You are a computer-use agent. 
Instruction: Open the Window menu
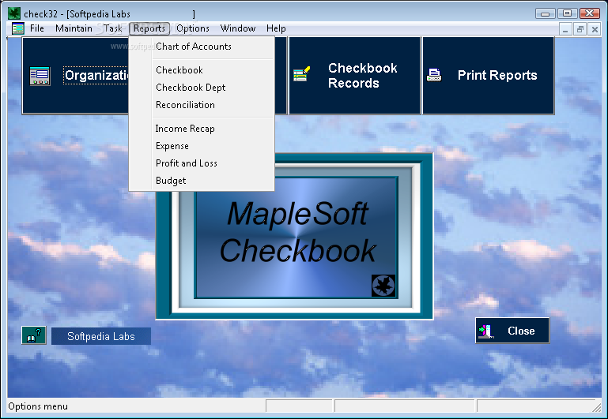[x=238, y=28]
